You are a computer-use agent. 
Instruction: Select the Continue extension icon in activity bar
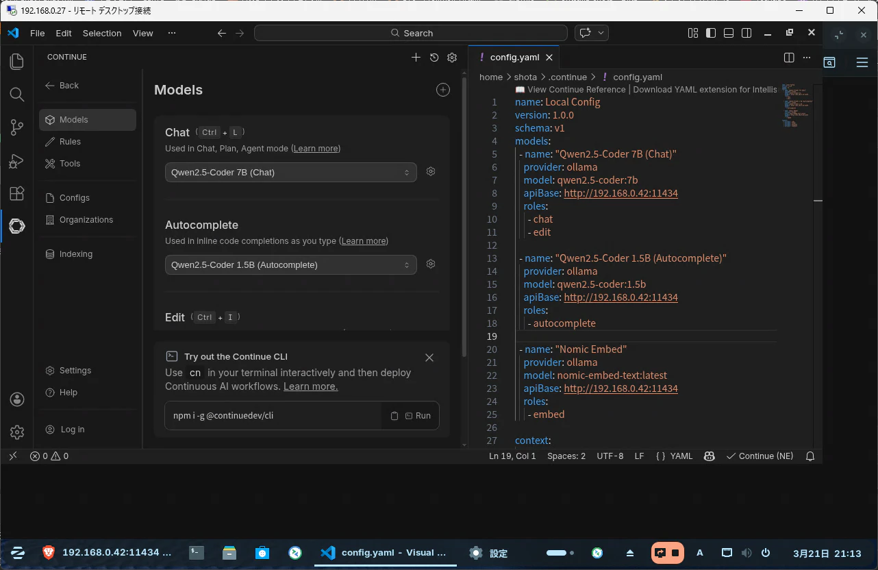(17, 226)
